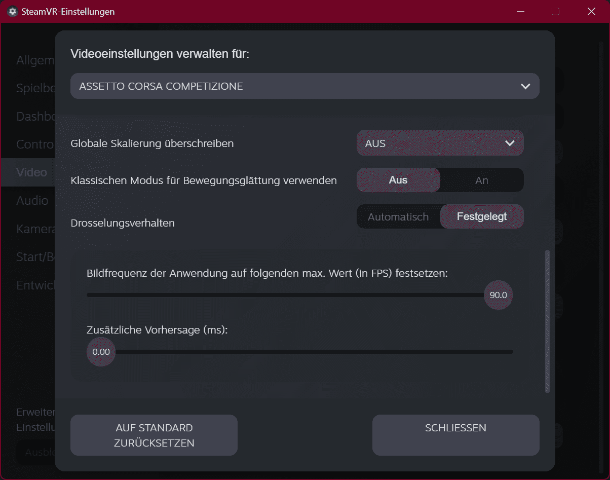610x480 pixels.
Task: Set classic motion smoothing mode to Aus
Action: (398, 180)
